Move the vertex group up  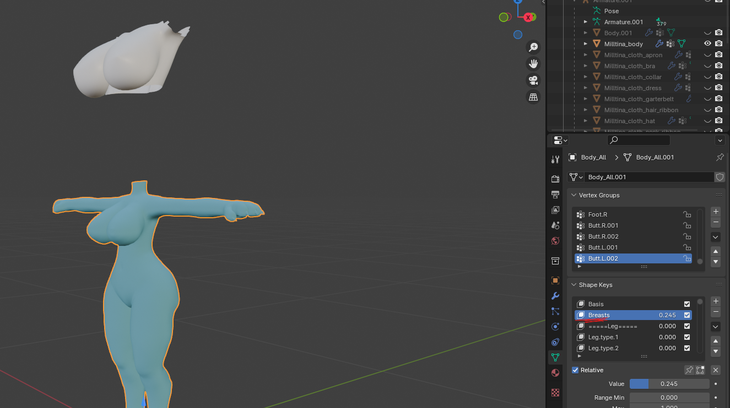coord(716,251)
